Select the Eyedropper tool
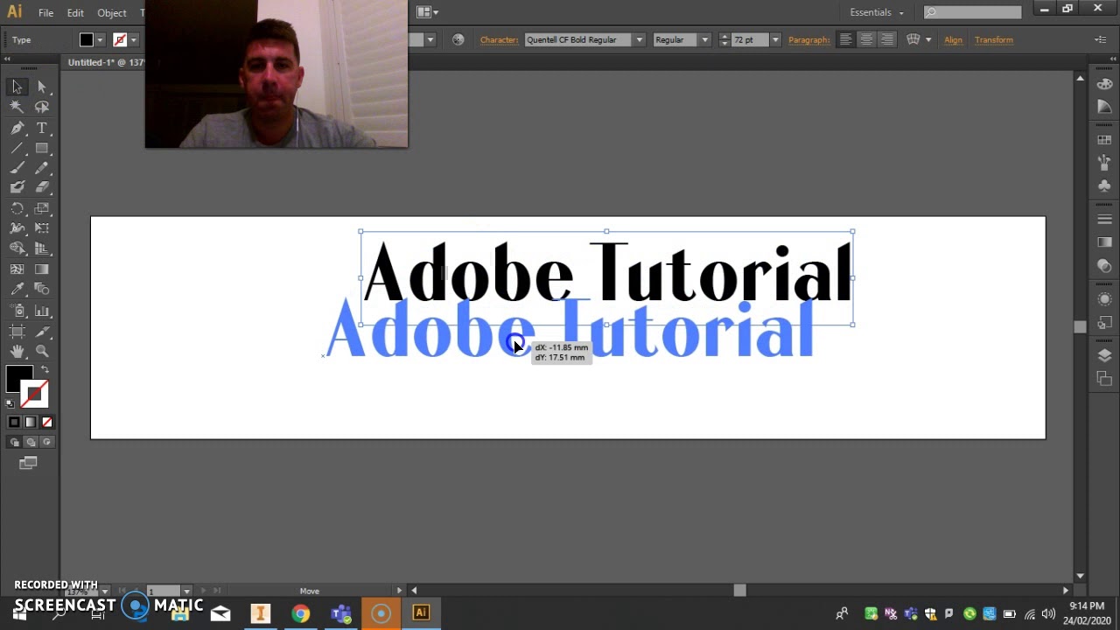The height and width of the screenshot is (630, 1120). (x=17, y=290)
